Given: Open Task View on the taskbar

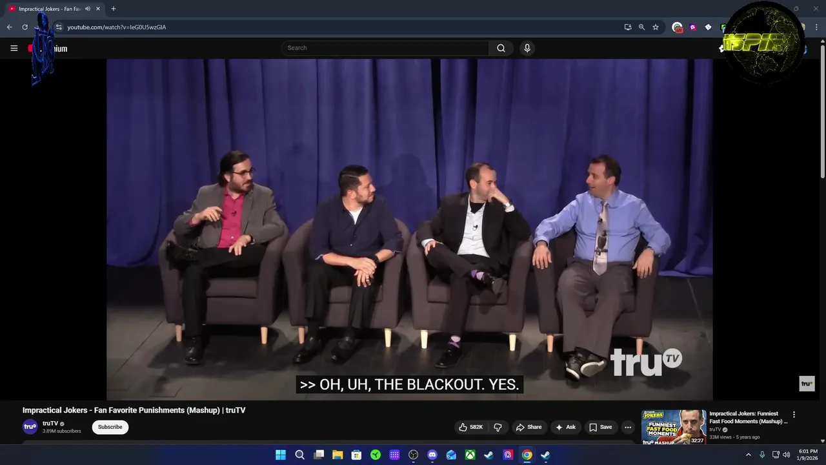Looking at the screenshot, I should (319, 455).
